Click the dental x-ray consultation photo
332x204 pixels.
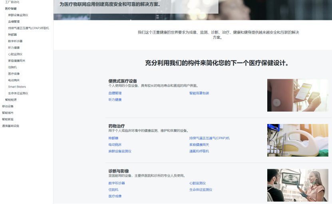(x=298, y=185)
